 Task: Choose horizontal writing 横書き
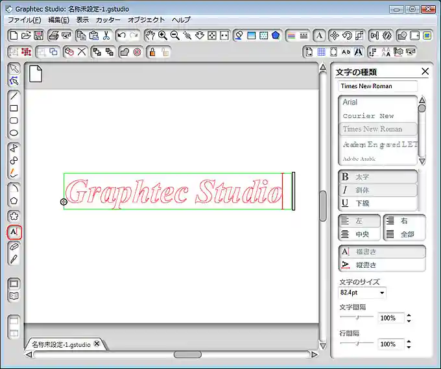(x=382, y=252)
